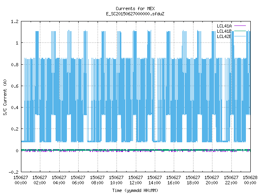Click the y-axis tick value 0.8
258x194 pixels.
click(15, 65)
